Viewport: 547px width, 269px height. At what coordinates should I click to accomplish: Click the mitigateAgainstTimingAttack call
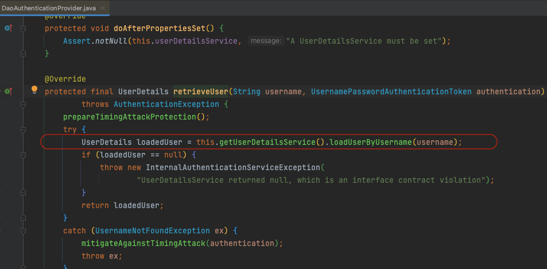[143, 243]
